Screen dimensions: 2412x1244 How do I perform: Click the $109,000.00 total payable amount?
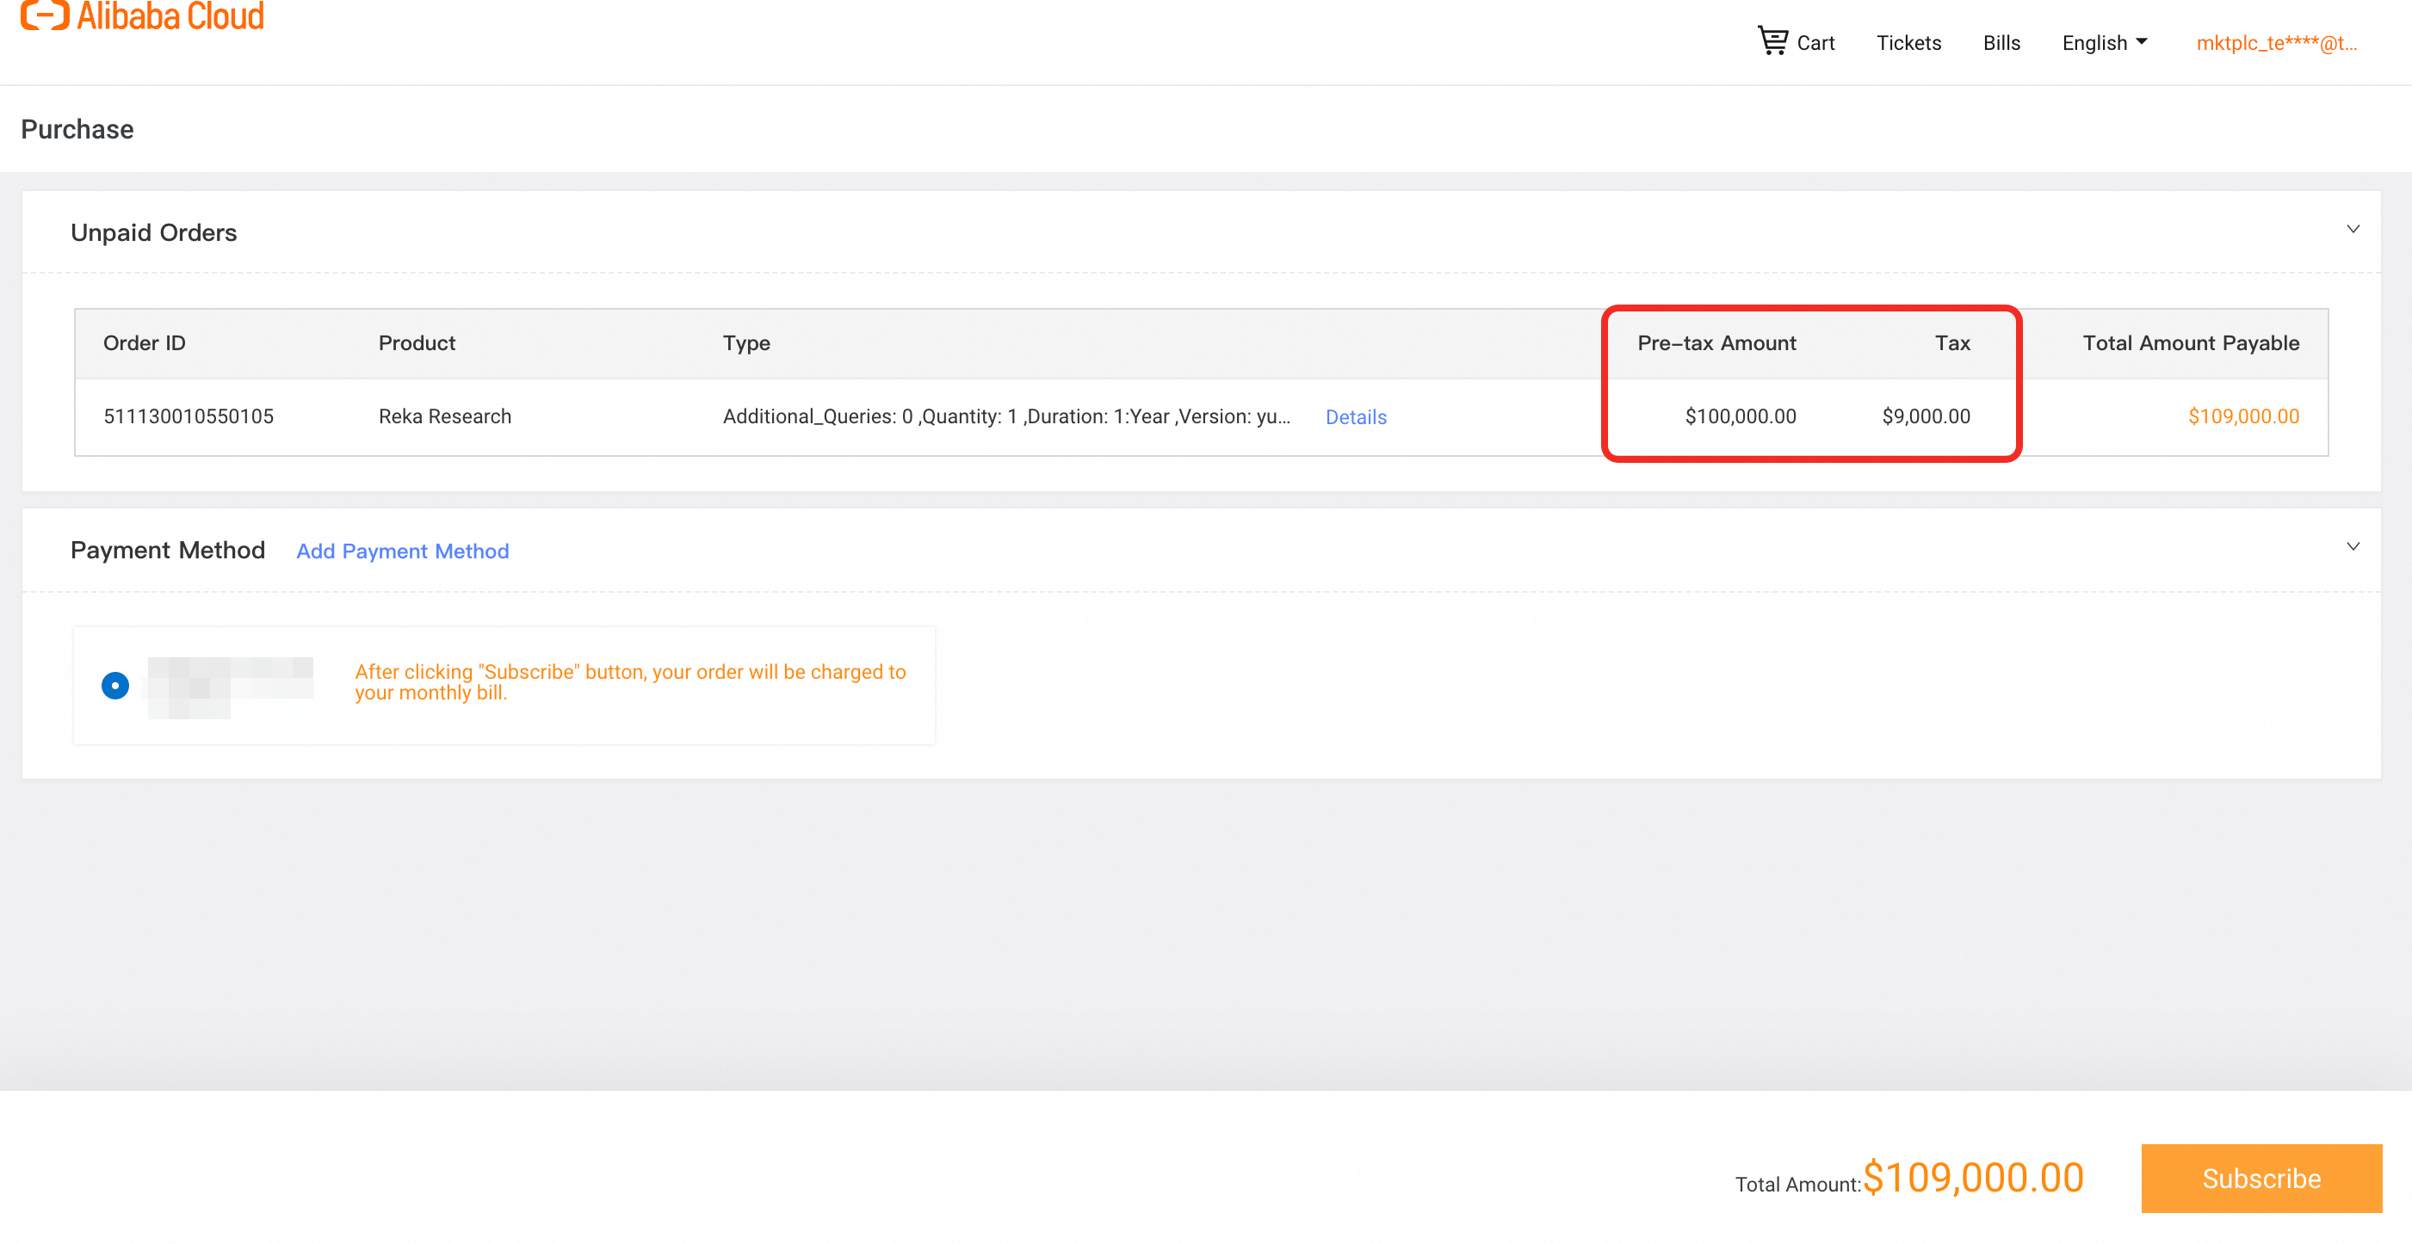point(2242,416)
